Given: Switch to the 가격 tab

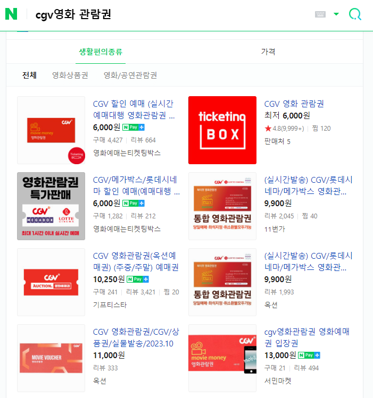Looking at the screenshot, I should pyautogui.click(x=268, y=52).
